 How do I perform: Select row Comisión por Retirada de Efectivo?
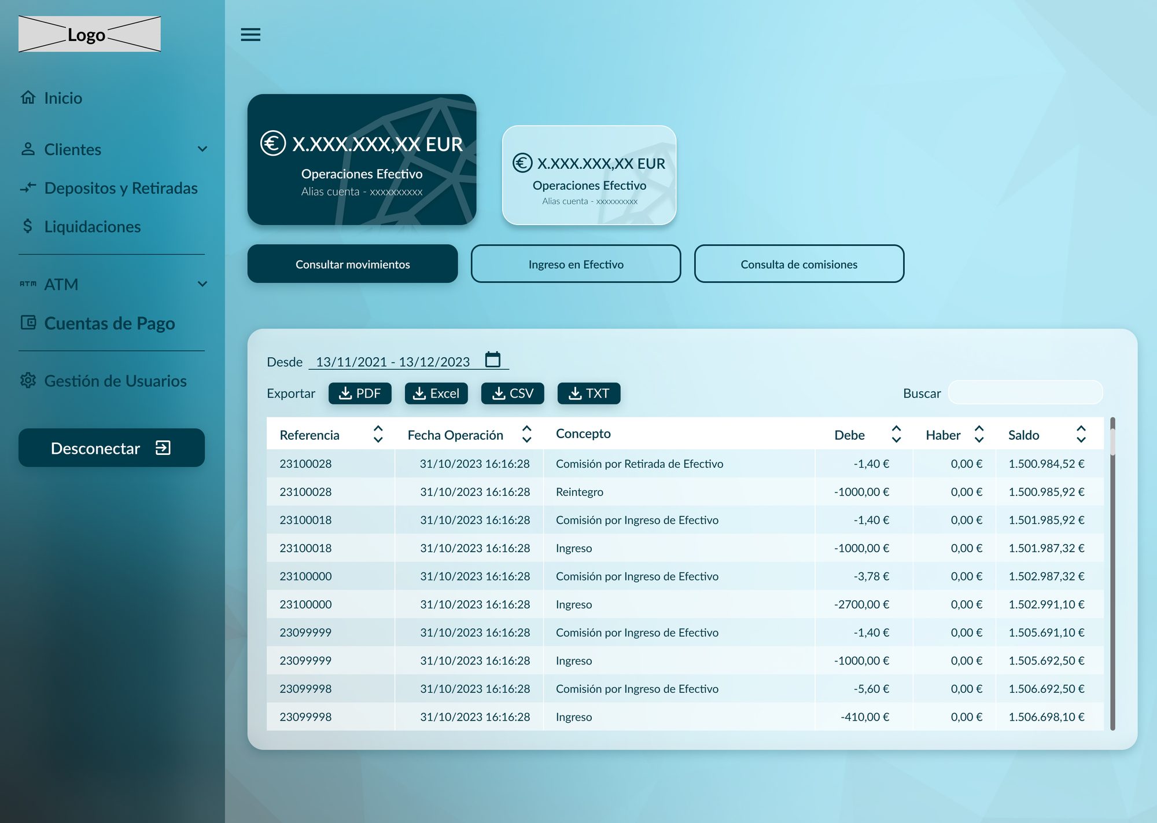click(685, 464)
